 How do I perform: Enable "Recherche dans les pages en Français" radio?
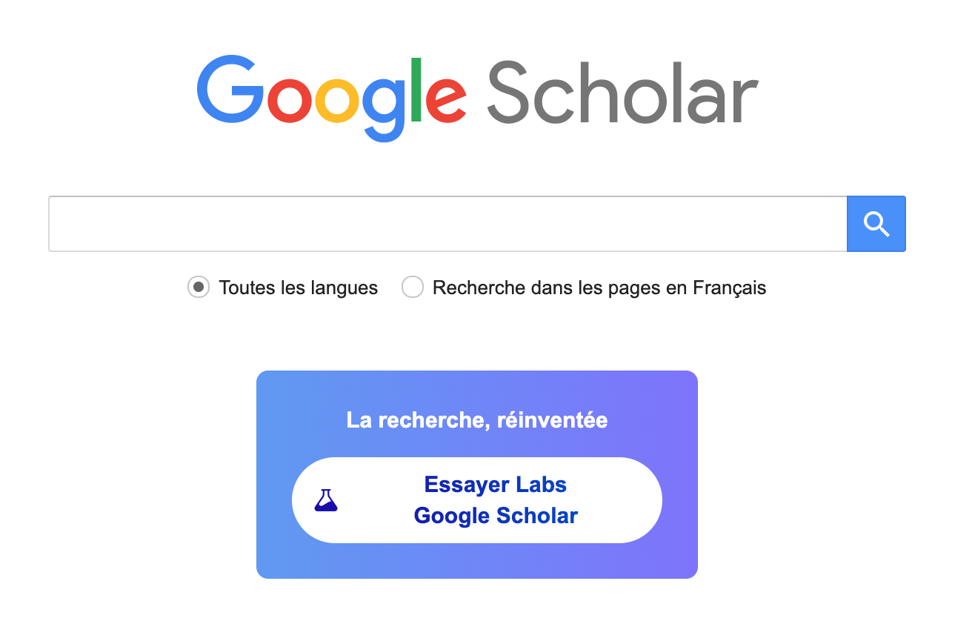pyautogui.click(x=412, y=287)
